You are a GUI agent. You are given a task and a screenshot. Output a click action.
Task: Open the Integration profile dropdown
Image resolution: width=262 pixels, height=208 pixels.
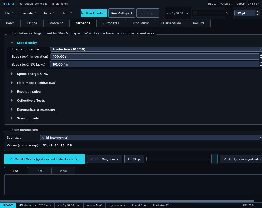156,49
